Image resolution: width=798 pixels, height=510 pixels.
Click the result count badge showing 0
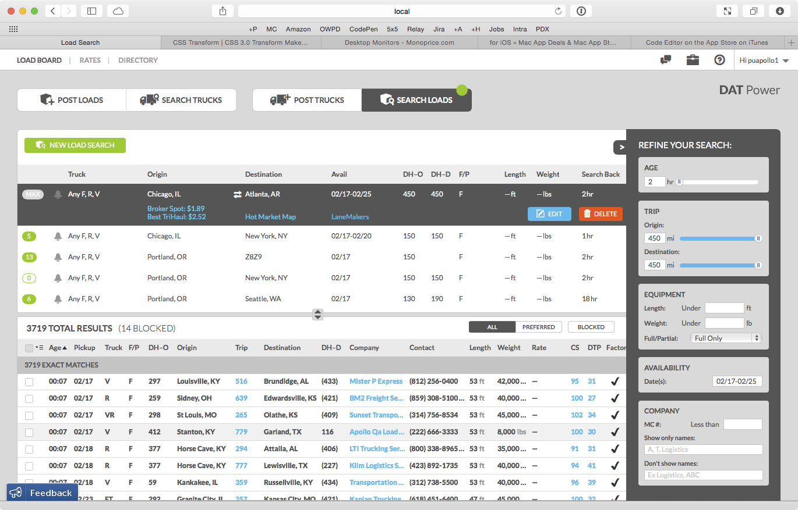(x=29, y=278)
